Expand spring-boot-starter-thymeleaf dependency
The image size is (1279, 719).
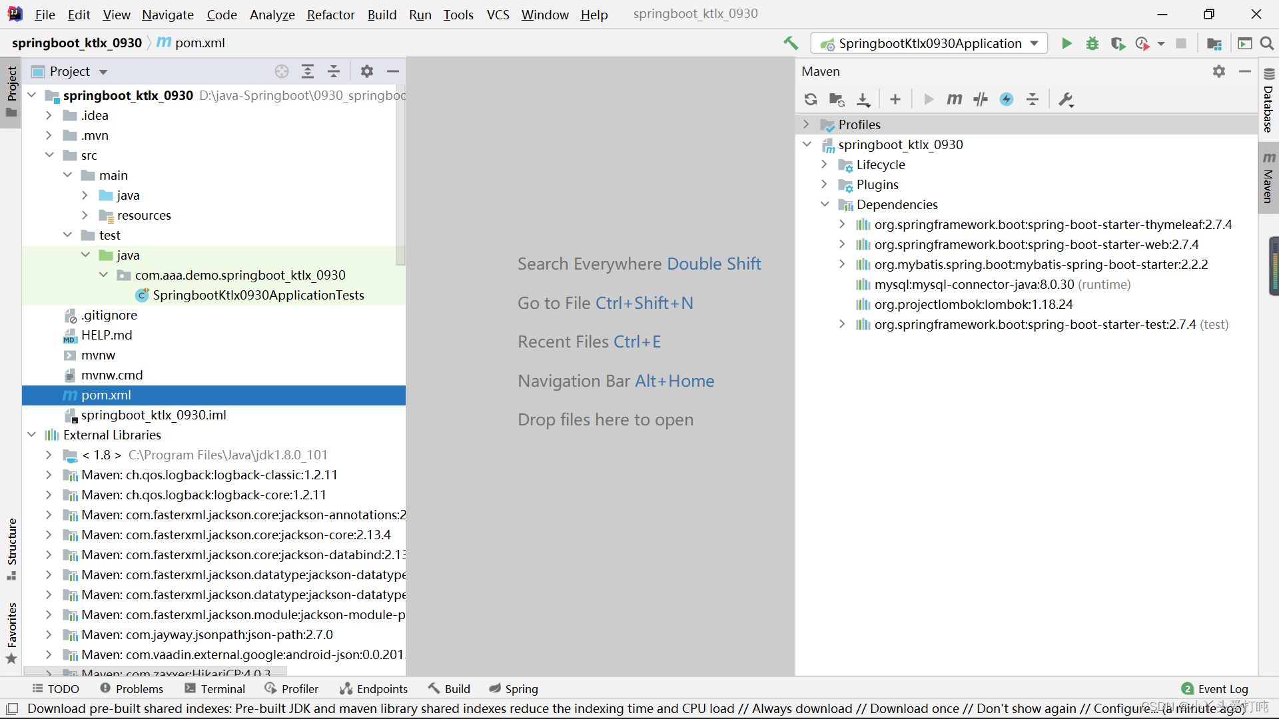click(x=842, y=224)
